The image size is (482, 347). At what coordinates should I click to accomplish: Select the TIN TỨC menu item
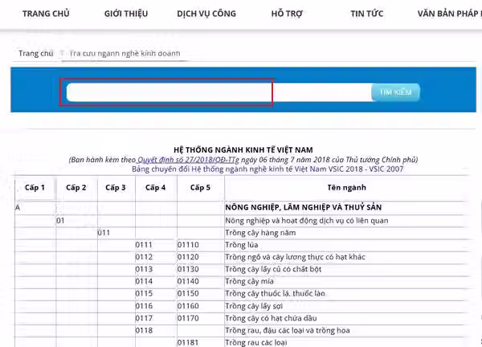pyautogui.click(x=367, y=14)
